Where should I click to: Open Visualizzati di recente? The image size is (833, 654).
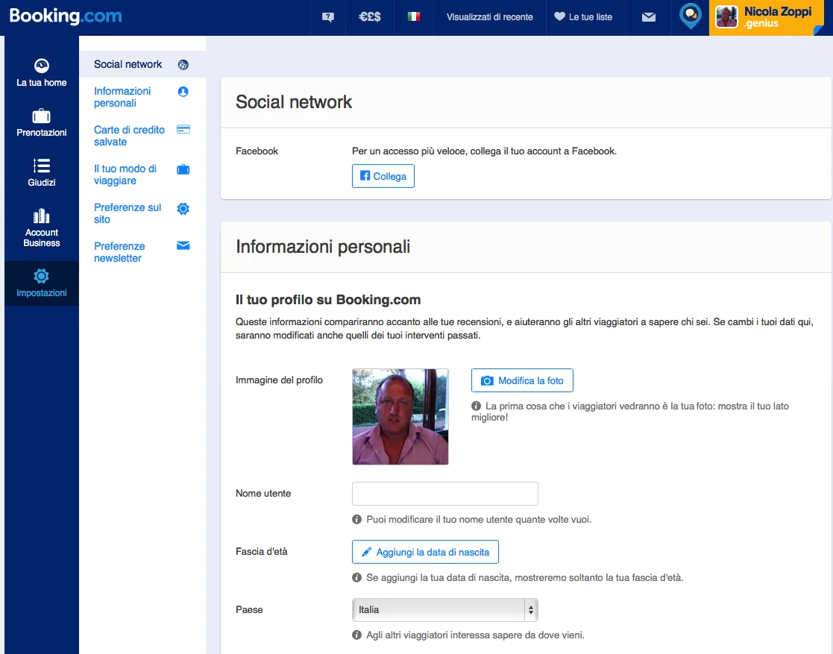pyautogui.click(x=489, y=17)
